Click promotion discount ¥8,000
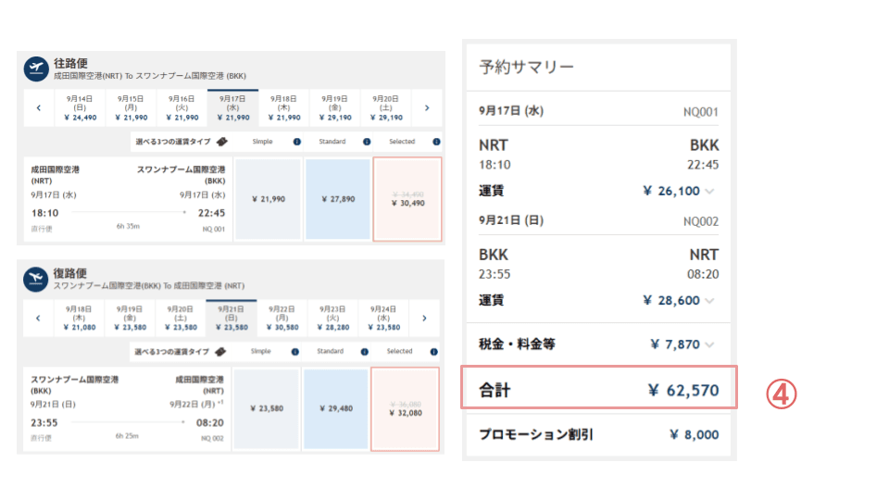Screen dimensions: 889x500 [x=694, y=435]
